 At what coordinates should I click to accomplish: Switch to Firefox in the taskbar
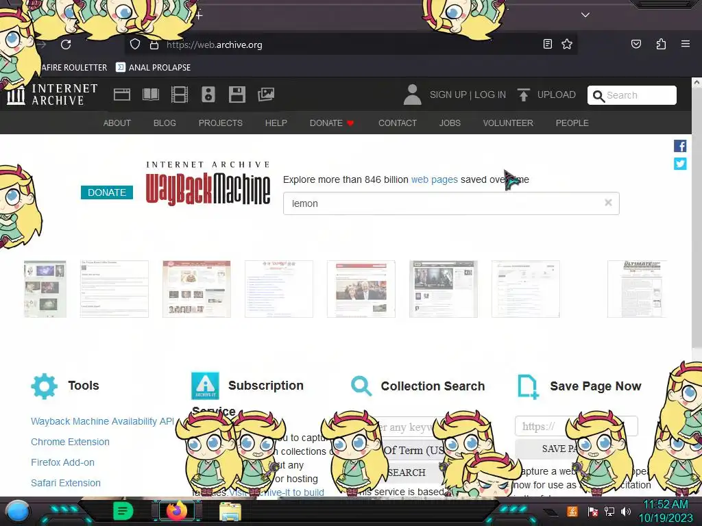point(177,511)
